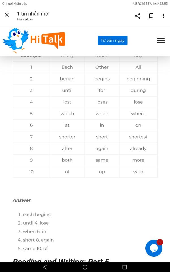
Task: Tap the Android home circle button
Action: tap(85, 267)
